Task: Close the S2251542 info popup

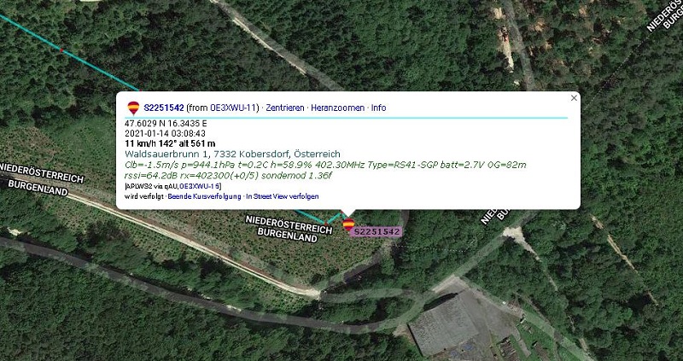Action: point(574,98)
